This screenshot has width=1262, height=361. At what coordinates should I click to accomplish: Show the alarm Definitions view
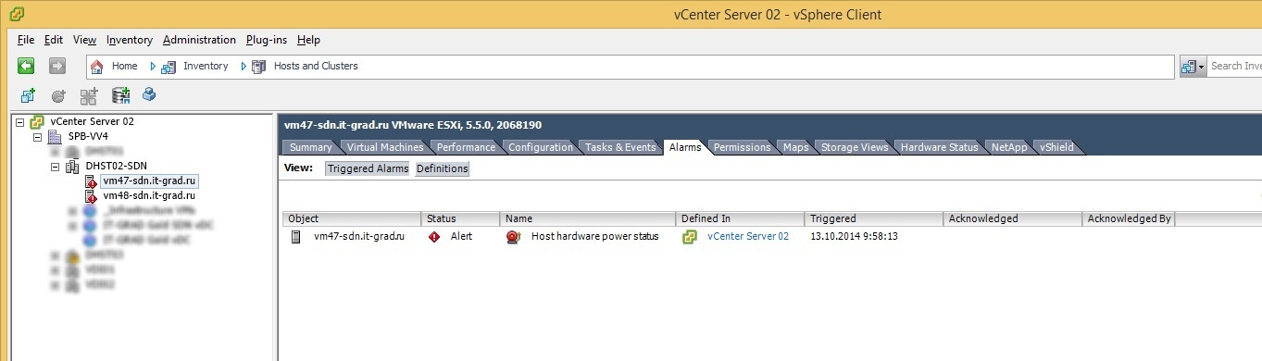pyautogui.click(x=442, y=168)
